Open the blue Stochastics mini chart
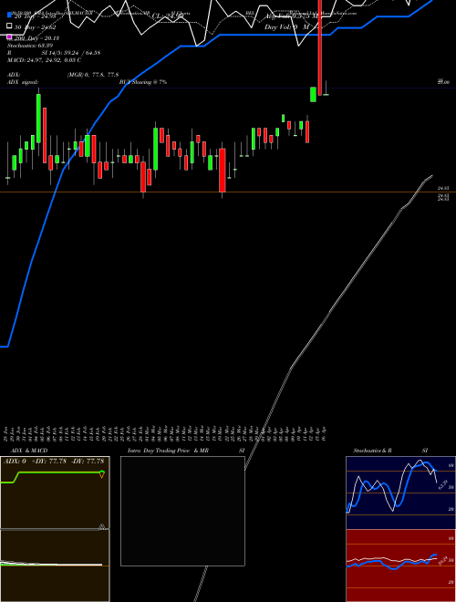This screenshot has height=602, width=456. point(400,493)
